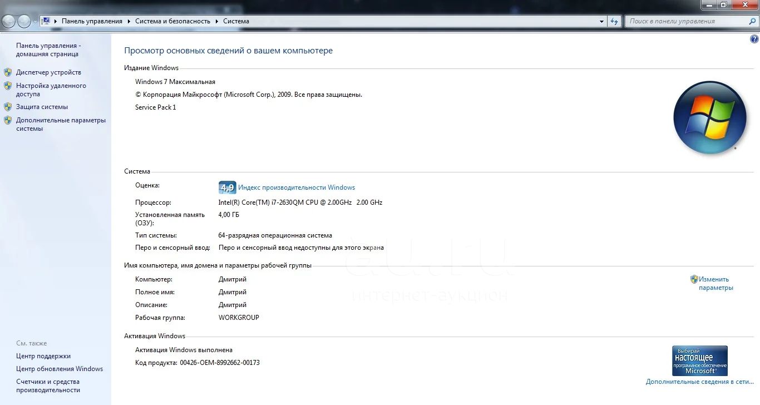The width and height of the screenshot is (760, 405).
Task: Click 'Активация Windows выполнена' status text
Action: (184, 350)
